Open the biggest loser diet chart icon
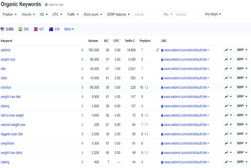Image resolution: width=251 pixels, height=168 pixels. (x=228, y=134)
